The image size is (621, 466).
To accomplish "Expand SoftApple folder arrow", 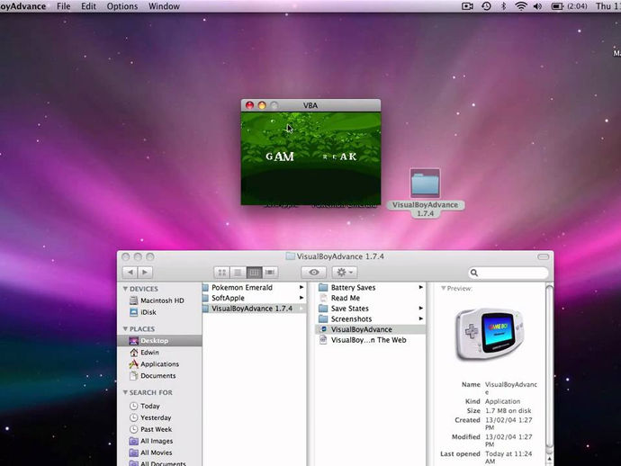I will pos(301,298).
